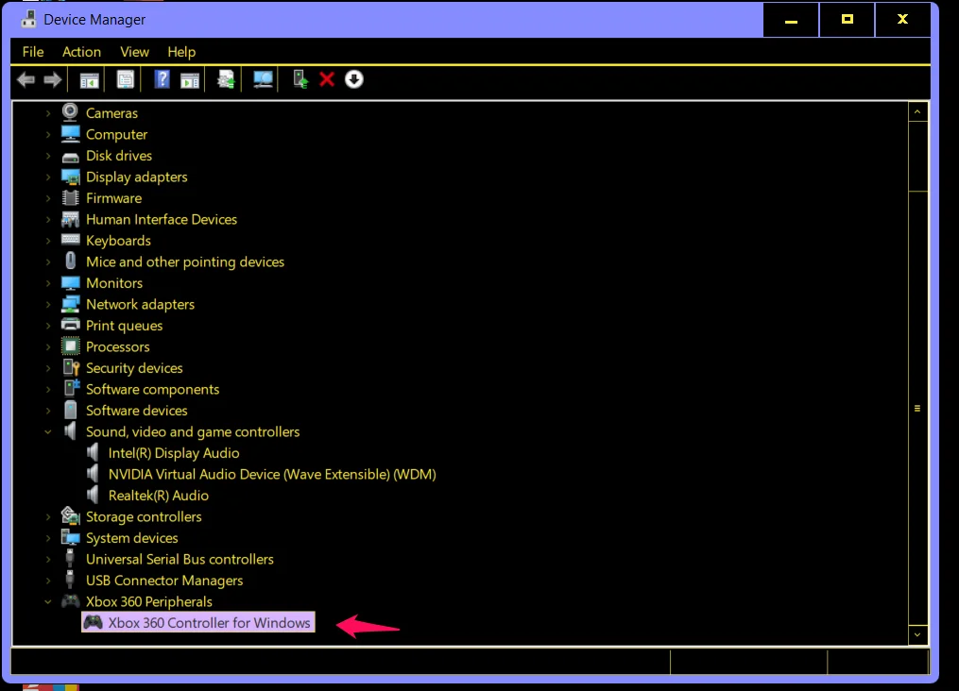The width and height of the screenshot is (959, 691).
Task: Click the blue question mark Help icon
Action: coord(162,79)
